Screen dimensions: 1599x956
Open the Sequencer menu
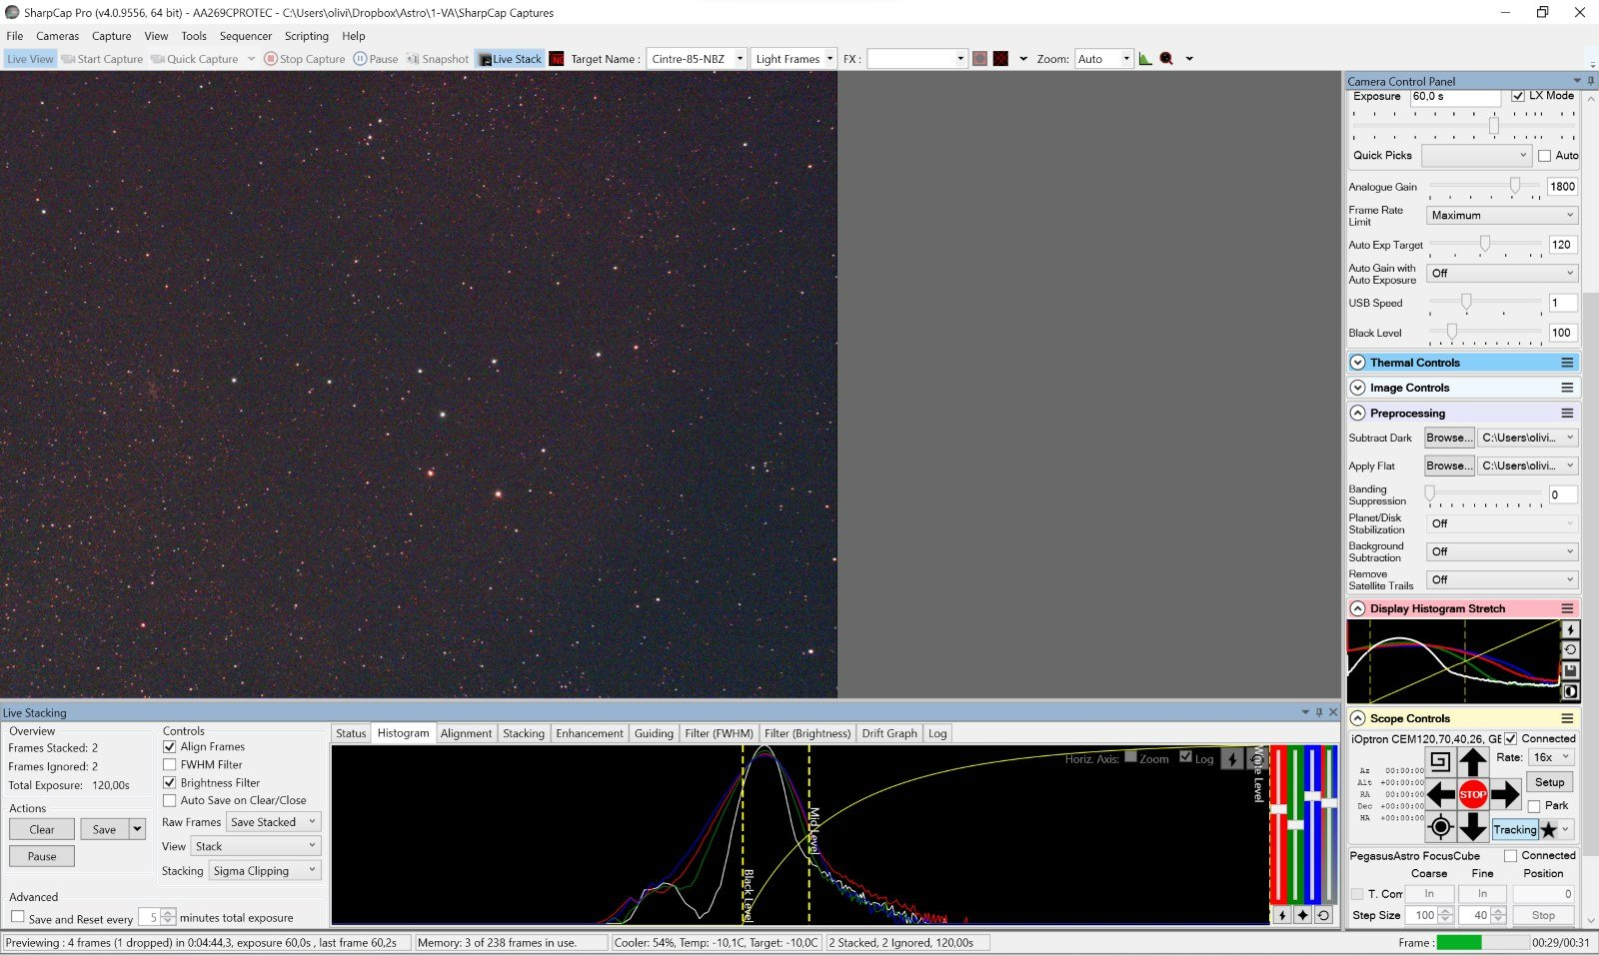tap(245, 36)
